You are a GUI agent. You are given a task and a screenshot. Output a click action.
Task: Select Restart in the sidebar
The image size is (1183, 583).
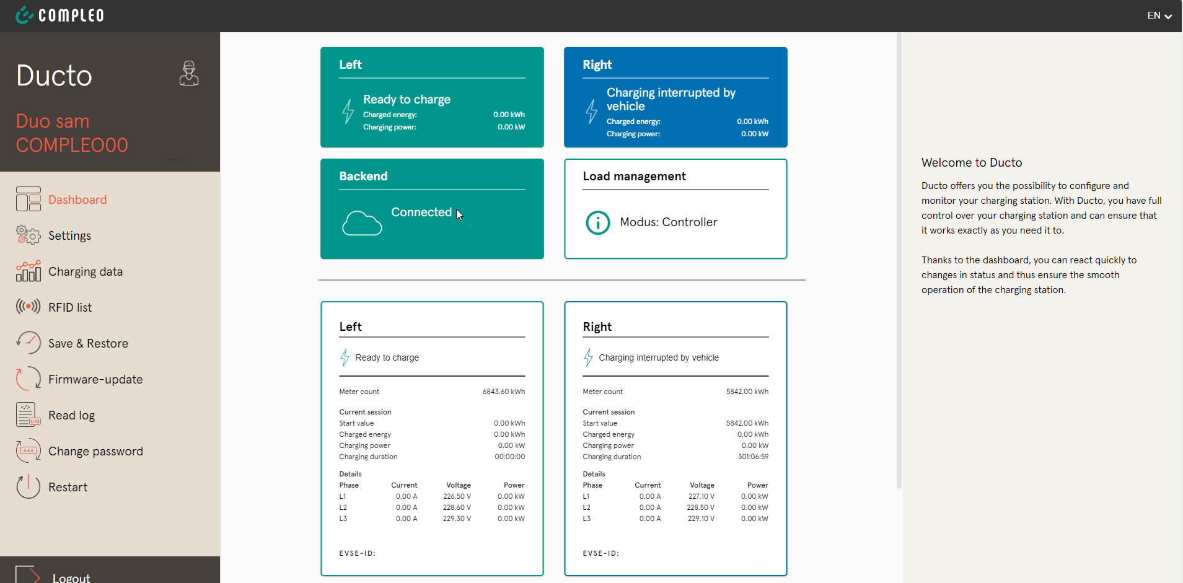[x=68, y=487]
